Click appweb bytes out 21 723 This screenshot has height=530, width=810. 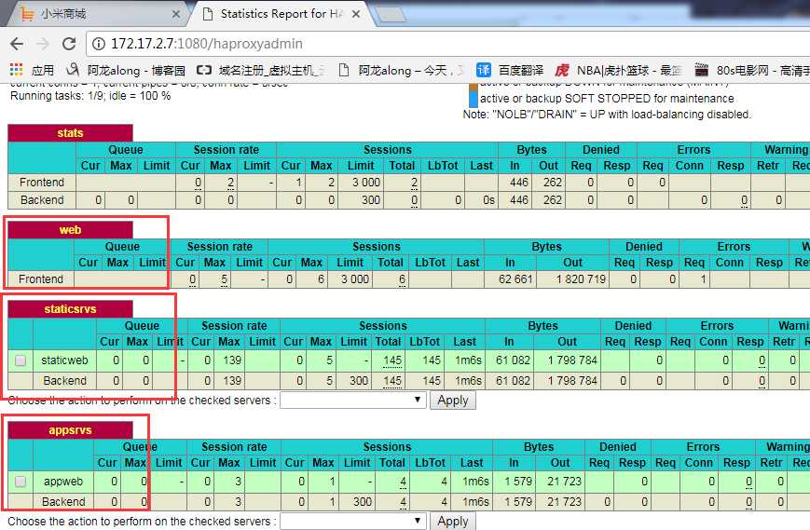click(564, 482)
